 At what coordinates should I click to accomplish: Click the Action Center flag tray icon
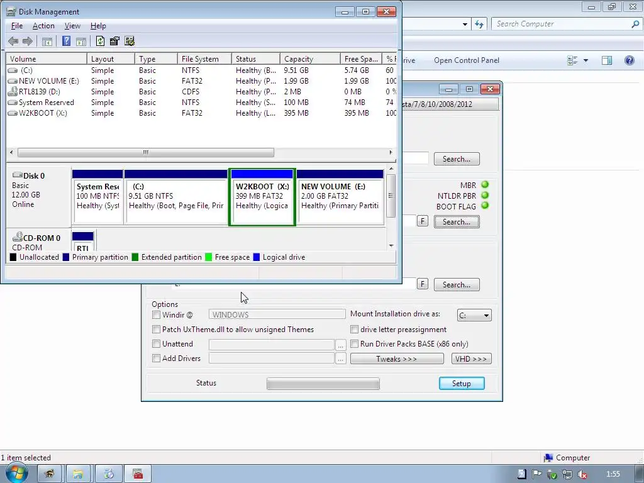[536, 474]
